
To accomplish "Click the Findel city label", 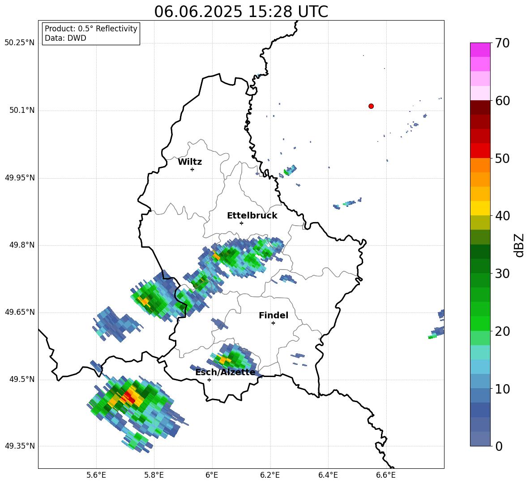I will (274, 315).
